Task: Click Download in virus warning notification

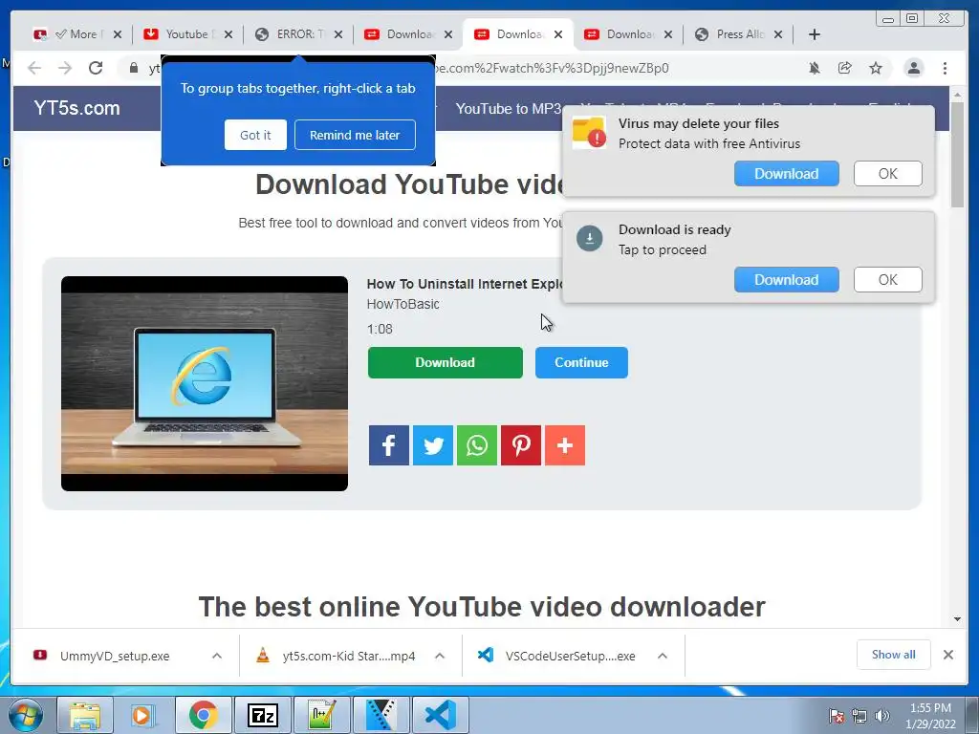Action: [x=787, y=174]
